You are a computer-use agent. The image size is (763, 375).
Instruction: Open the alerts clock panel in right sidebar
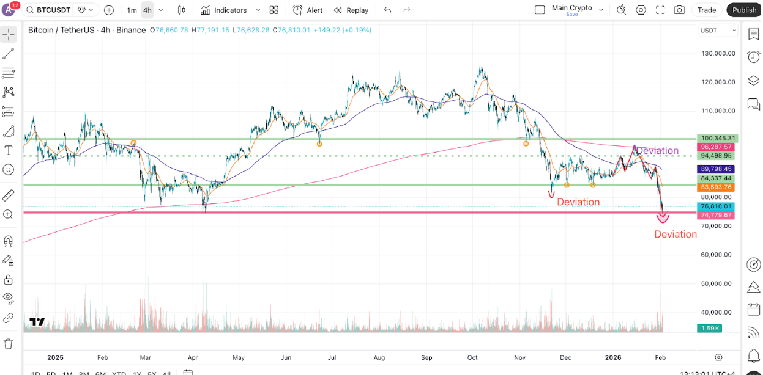pos(753,57)
